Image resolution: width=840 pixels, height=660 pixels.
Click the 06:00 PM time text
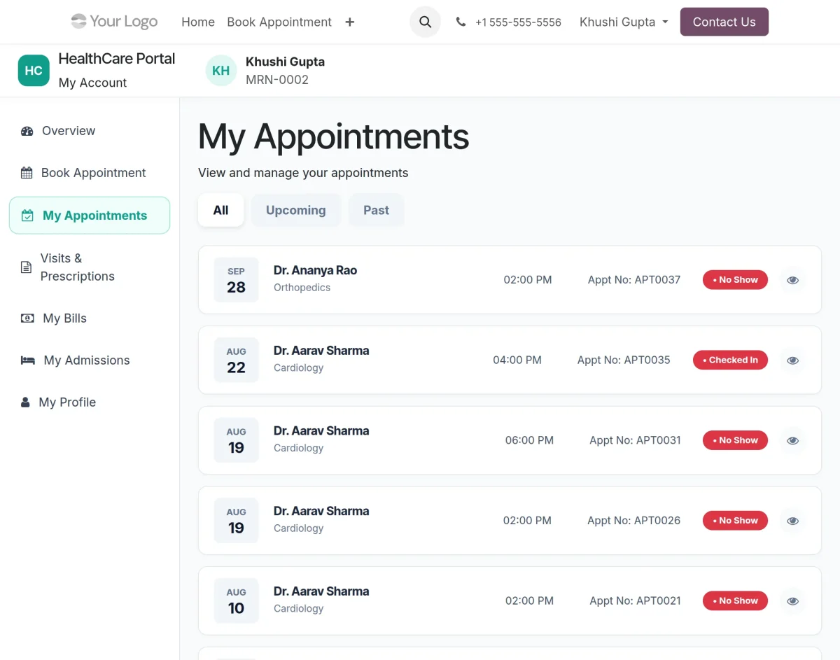[529, 441]
